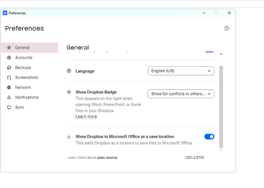Select the Sync preferences tab
The width and height of the screenshot is (264, 188).
pos(20,107)
